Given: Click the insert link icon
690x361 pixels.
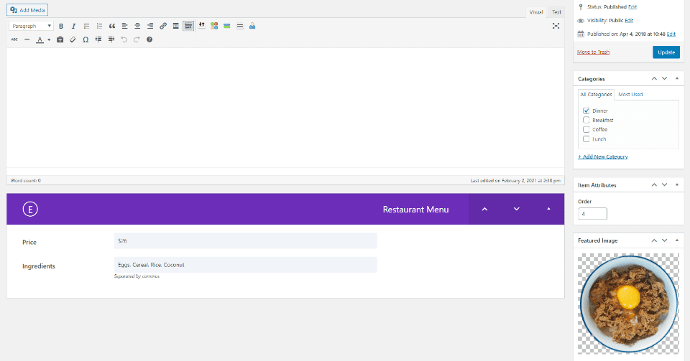Looking at the screenshot, I should coord(163,26).
